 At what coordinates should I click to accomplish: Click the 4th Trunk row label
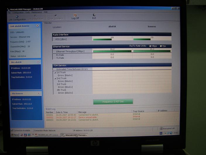pos(62,90)
